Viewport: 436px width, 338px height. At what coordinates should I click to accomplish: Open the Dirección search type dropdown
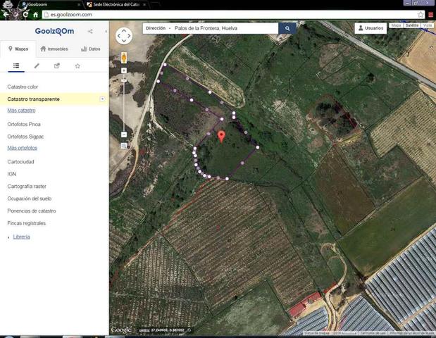[x=159, y=29]
